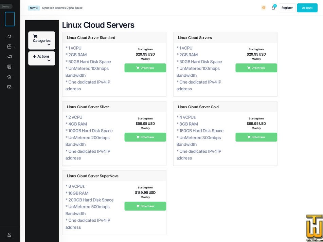
Task: Click the user profile icon at sidebar bottom
Action: [x=9, y=235]
